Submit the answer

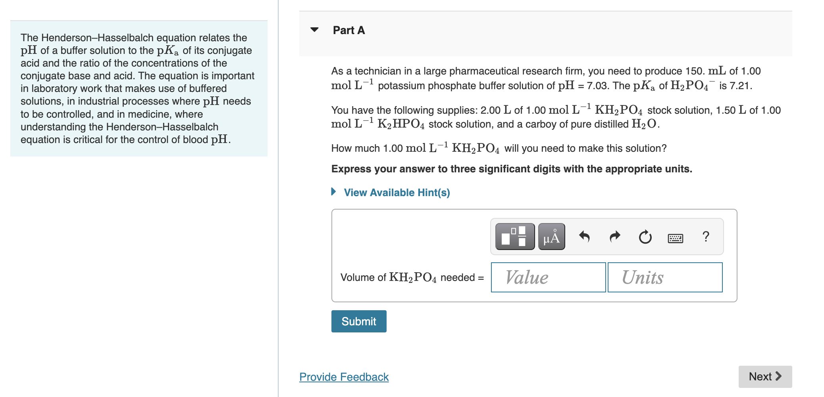coord(359,321)
